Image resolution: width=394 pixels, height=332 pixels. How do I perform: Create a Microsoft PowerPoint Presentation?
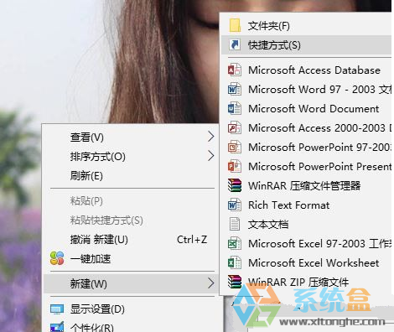(x=306, y=166)
